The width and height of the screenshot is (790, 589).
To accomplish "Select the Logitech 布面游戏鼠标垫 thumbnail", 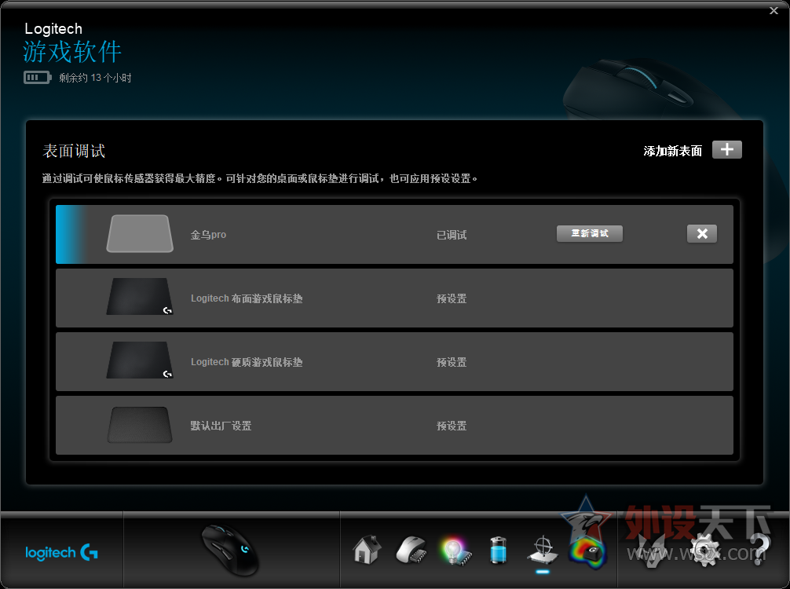I will 140,297.
